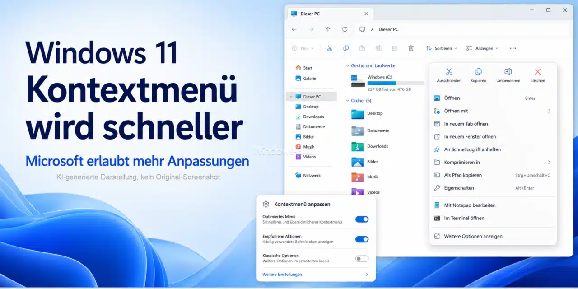This screenshot has height=289, width=578.
Task: Select Videos in the navigation sidebar
Action: tap(306, 157)
